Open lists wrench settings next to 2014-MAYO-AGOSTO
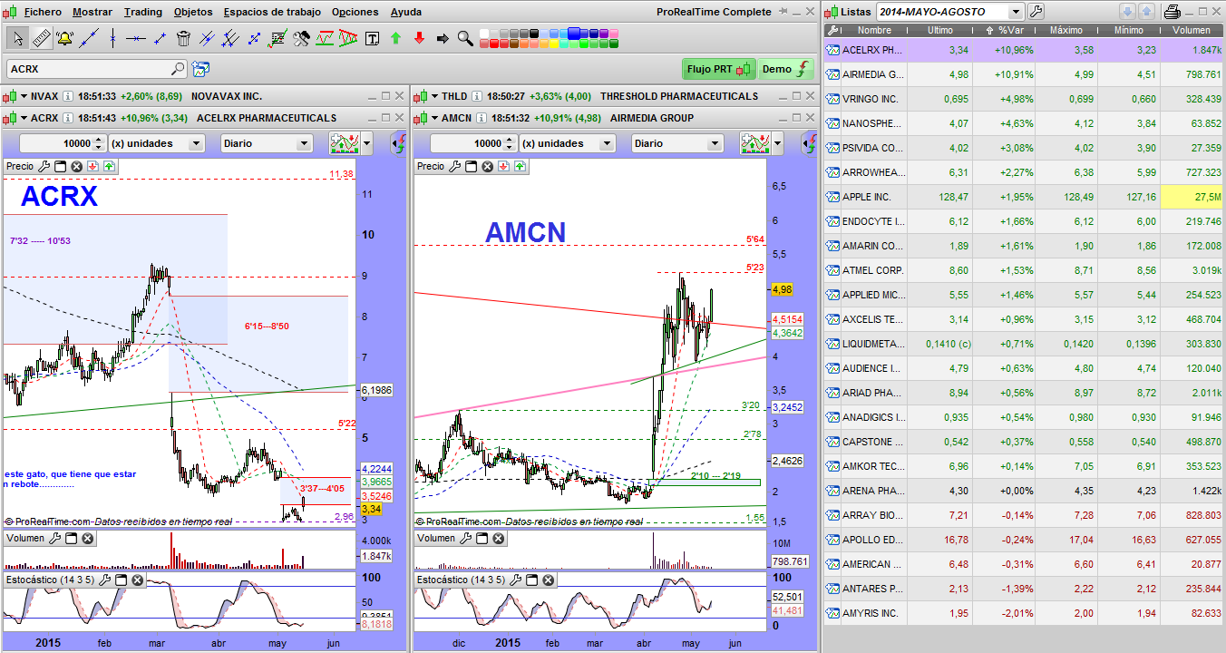 pyautogui.click(x=1036, y=12)
